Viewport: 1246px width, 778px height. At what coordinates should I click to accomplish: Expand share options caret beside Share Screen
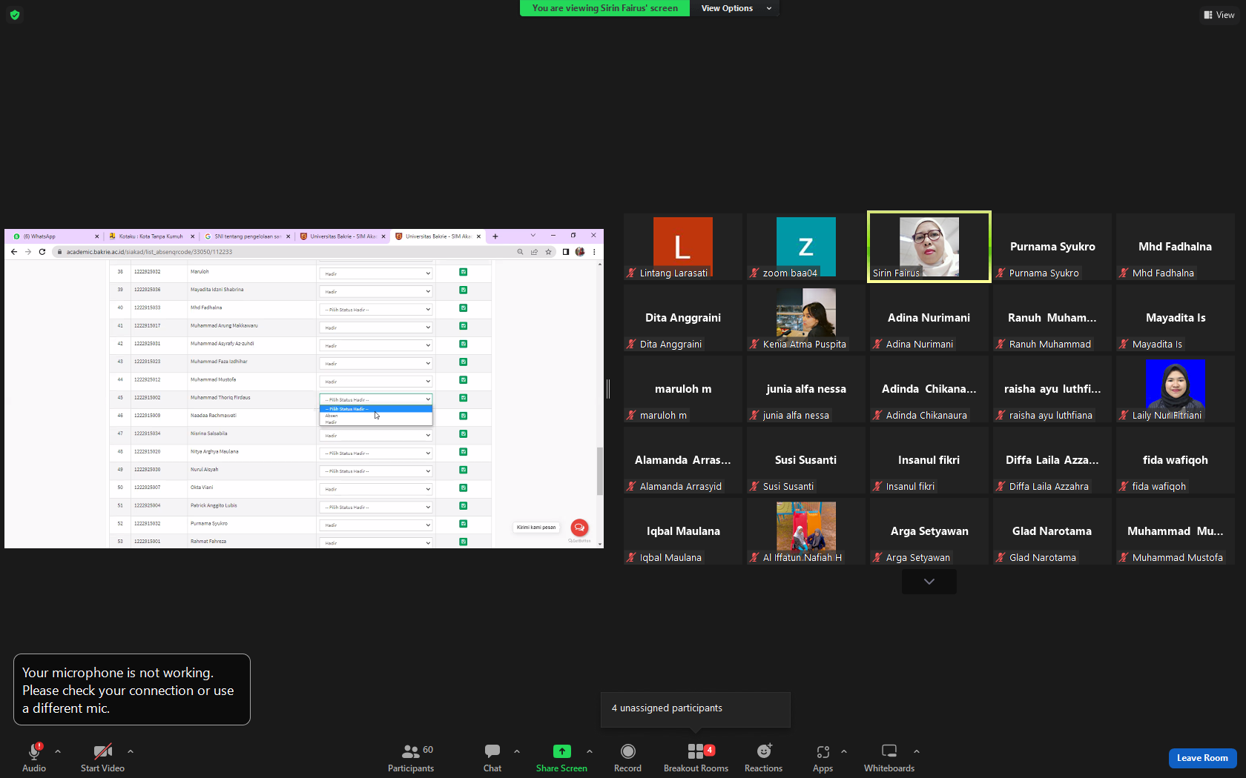[590, 751]
